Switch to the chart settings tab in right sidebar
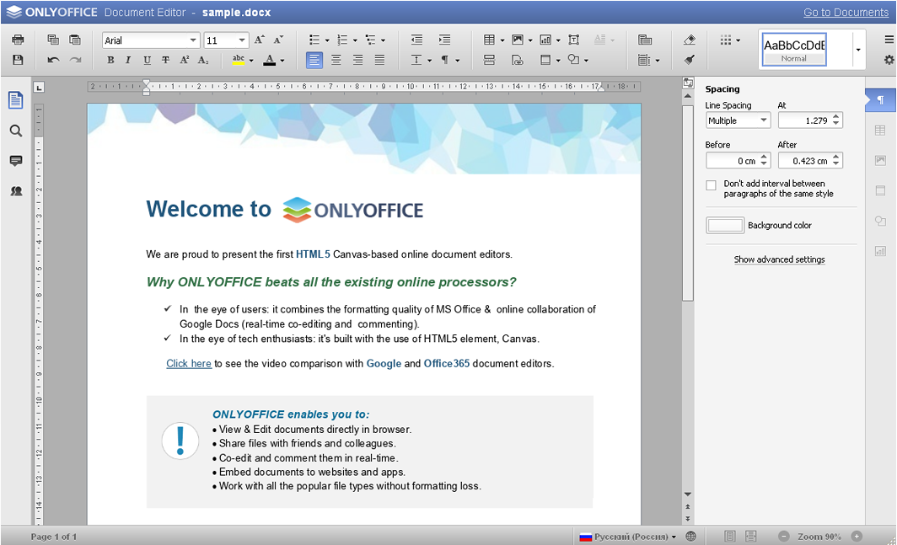Viewport: 897px width, 545px height. click(880, 250)
